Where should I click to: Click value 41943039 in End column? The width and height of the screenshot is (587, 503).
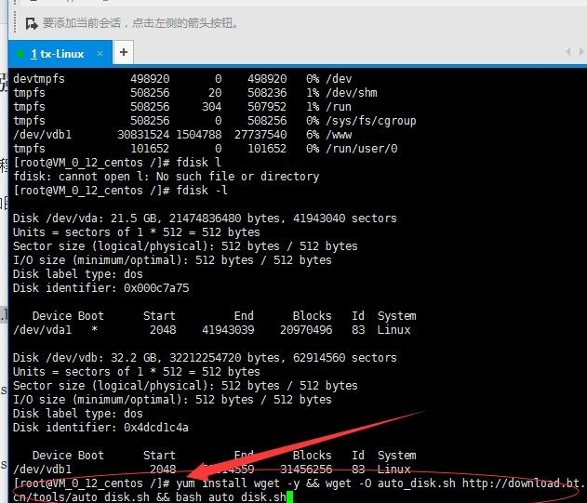228,330
